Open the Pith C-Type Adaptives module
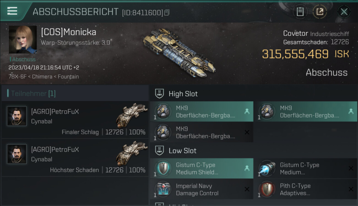 click(306, 189)
